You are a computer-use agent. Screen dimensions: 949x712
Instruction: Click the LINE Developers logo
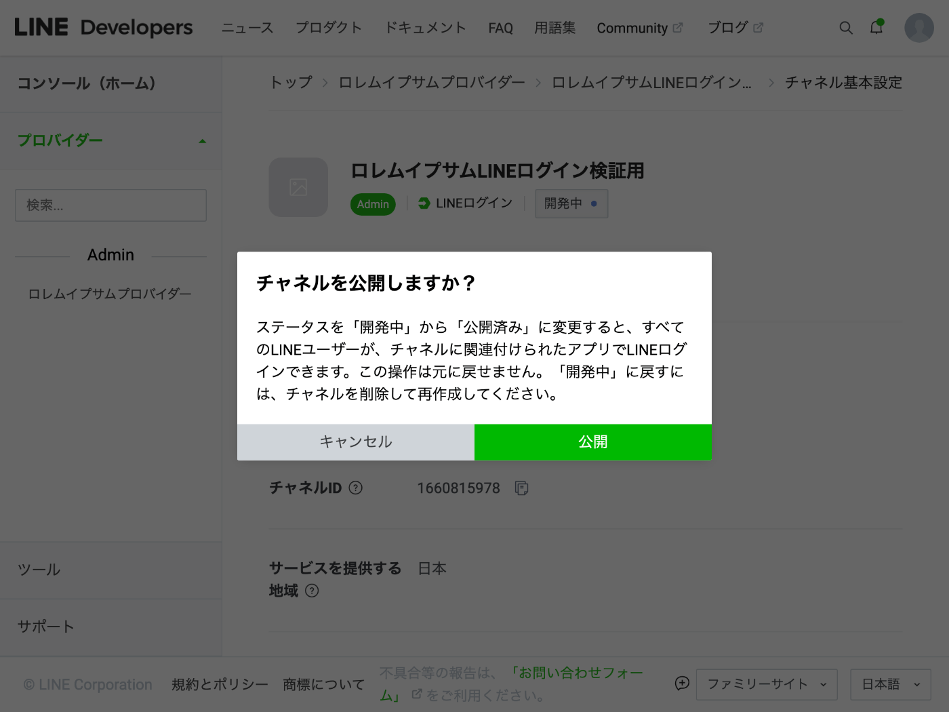[x=104, y=27]
